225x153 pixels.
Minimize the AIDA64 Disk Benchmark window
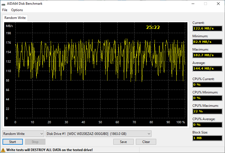pyautogui.click(x=193, y=4)
